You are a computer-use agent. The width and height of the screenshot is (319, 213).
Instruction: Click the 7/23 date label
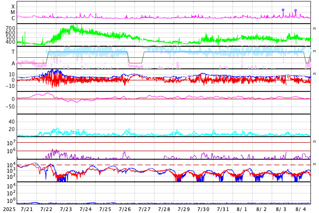coord(66,209)
